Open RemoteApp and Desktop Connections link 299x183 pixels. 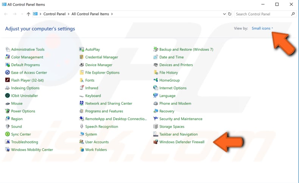click(x=116, y=119)
